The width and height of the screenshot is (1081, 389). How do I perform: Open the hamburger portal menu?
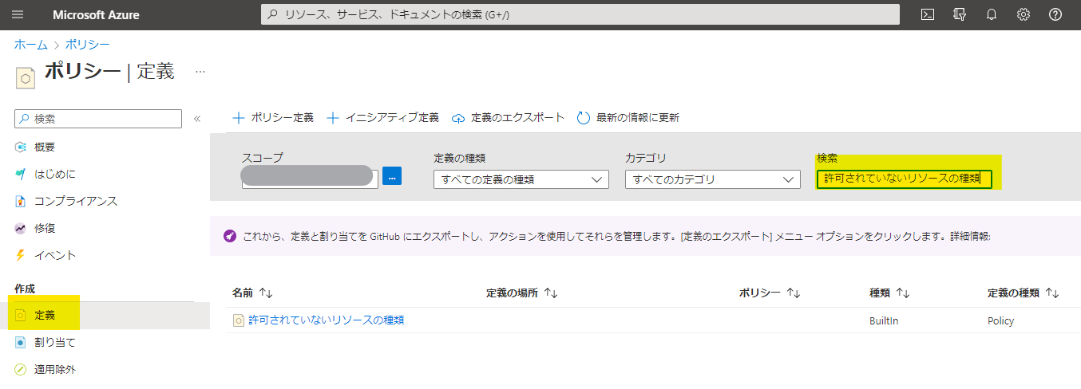point(18,14)
